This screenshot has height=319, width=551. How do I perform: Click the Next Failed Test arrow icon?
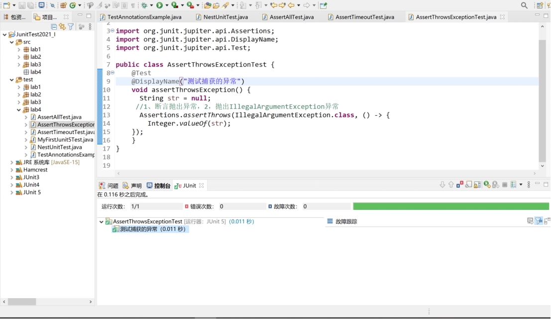[442, 184]
